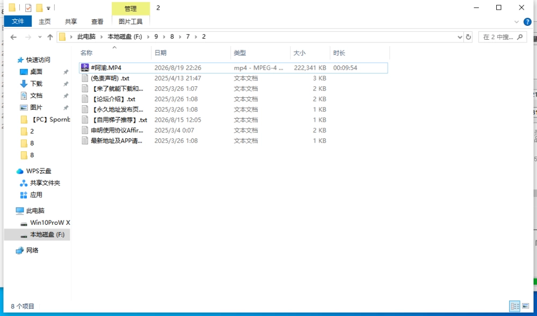Go back with the left arrow button
Image resolution: width=537 pixels, height=316 pixels.
(13, 37)
